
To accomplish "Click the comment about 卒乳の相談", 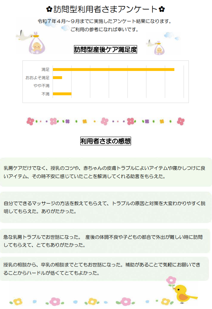I will coord(105,269).
